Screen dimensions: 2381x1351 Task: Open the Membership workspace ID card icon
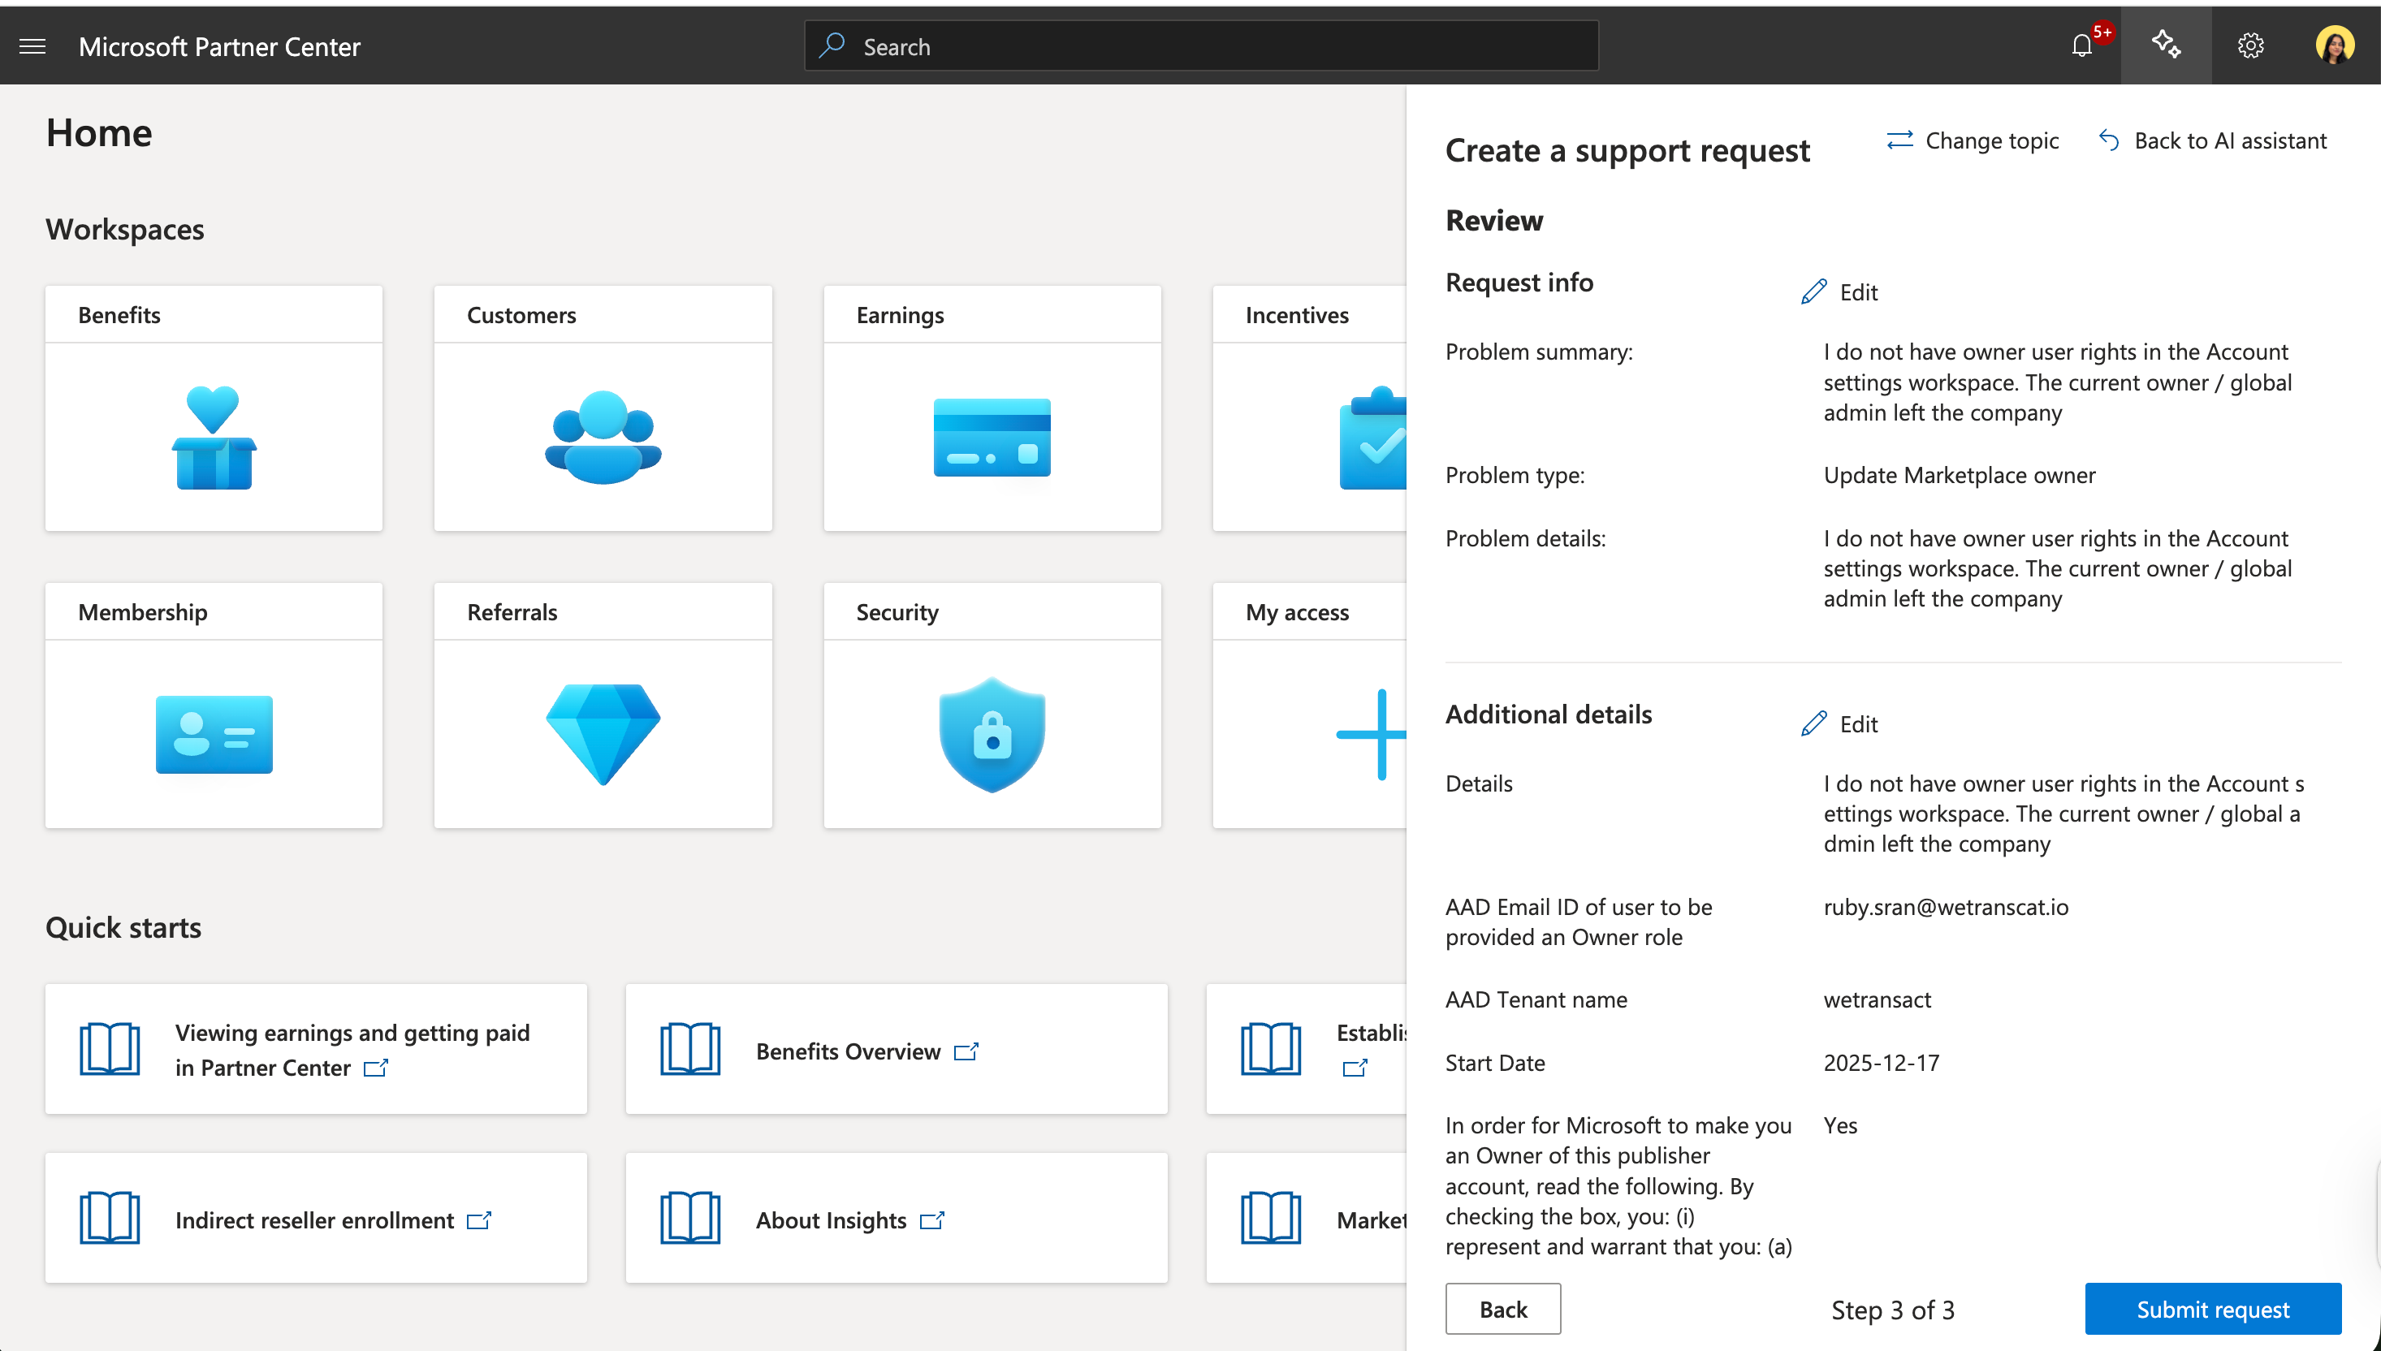click(x=214, y=734)
